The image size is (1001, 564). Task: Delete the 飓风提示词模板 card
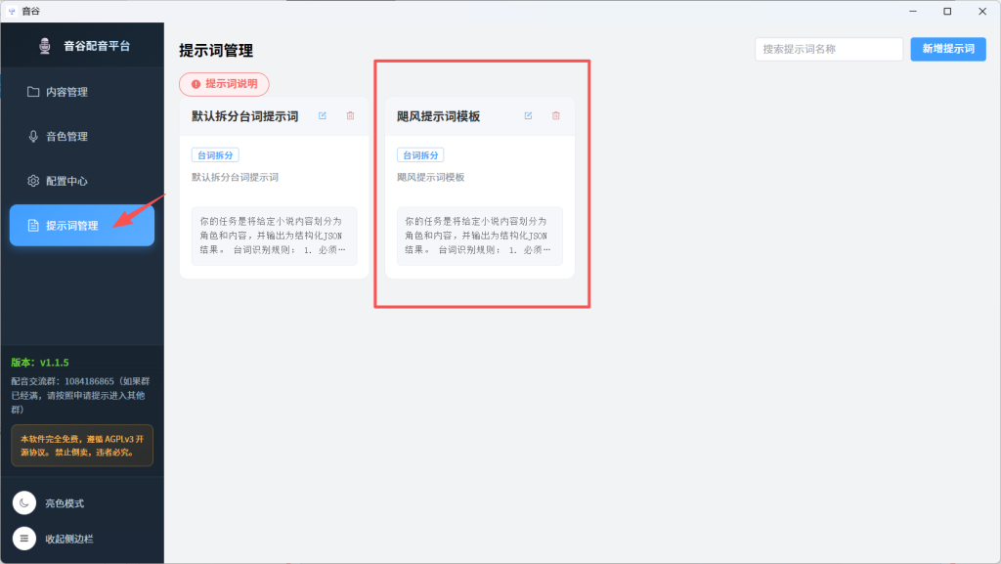pos(556,115)
